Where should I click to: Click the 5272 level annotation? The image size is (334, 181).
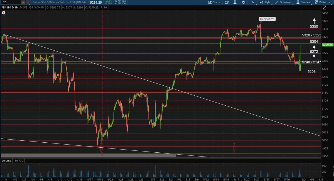314,52
